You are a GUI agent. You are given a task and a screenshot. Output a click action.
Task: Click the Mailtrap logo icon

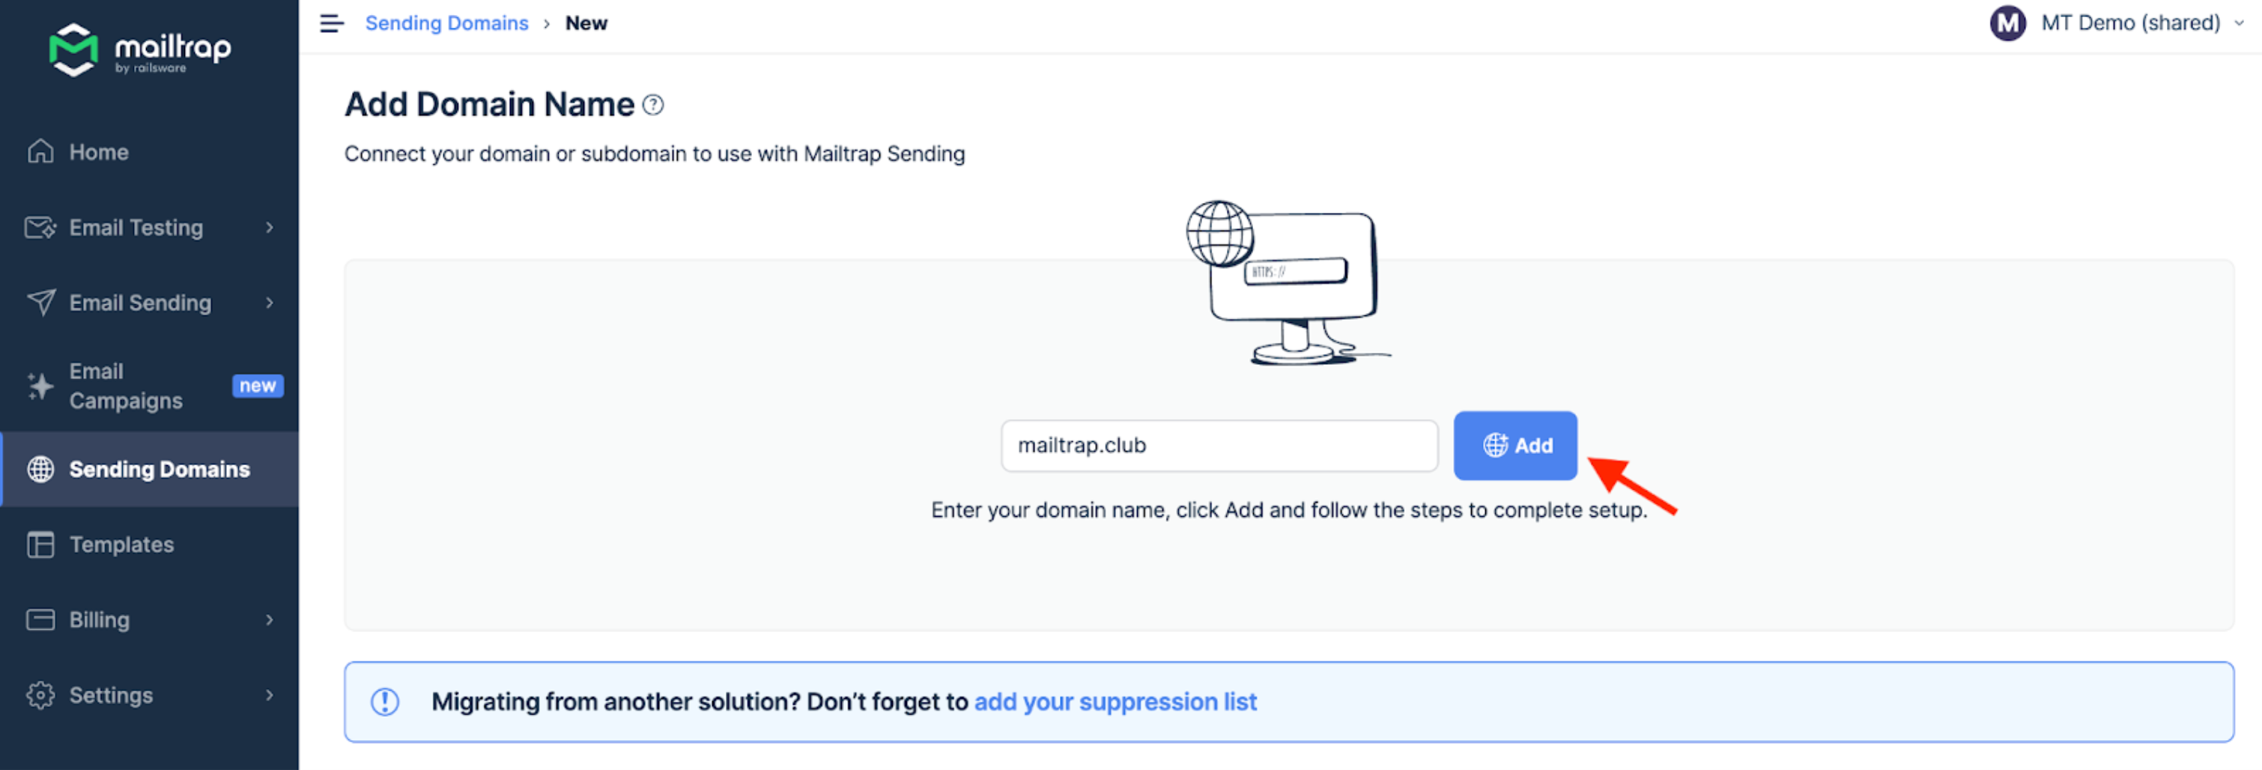tap(73, 49)
